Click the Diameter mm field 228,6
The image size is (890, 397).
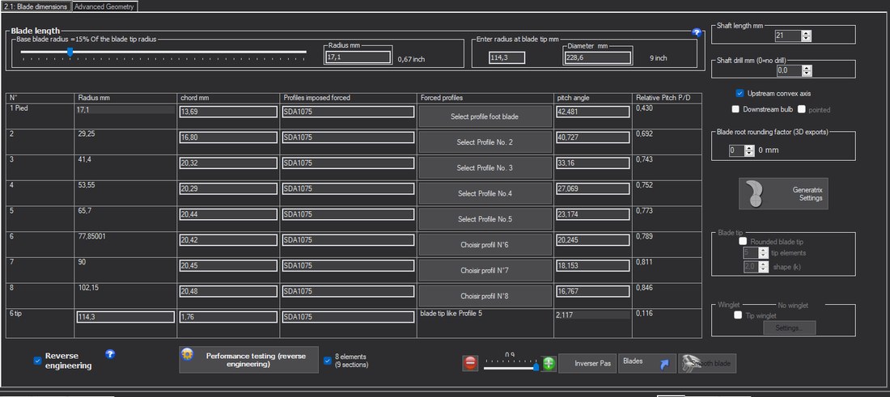[597, 58]
